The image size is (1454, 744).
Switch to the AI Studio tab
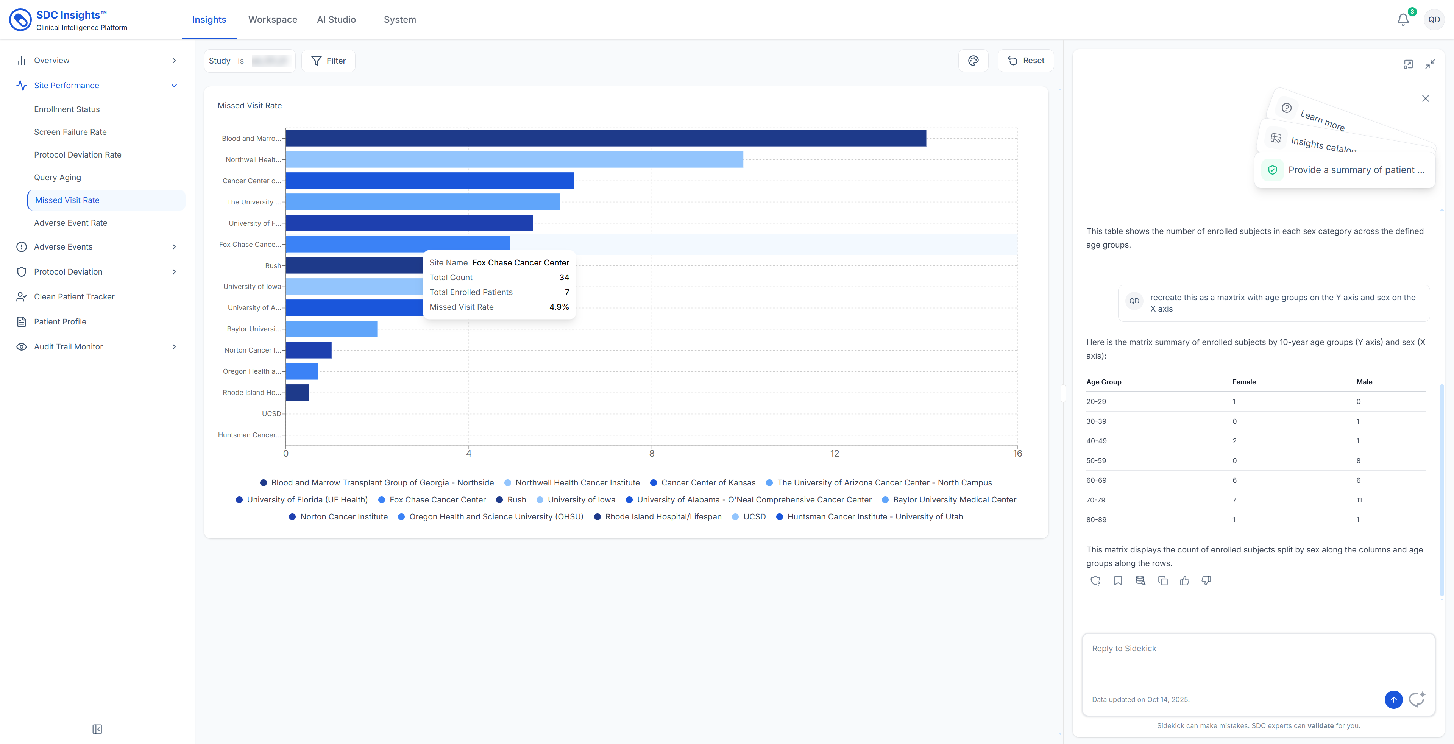click(336, 20)
